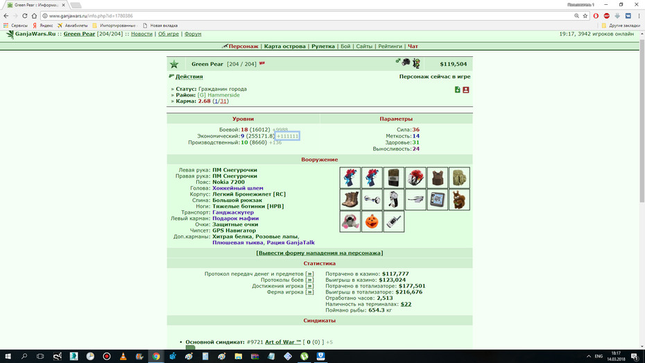This screenshot has width=645, height=363.
Task: Open the Форум header link
Action: [x=193, y=34]
